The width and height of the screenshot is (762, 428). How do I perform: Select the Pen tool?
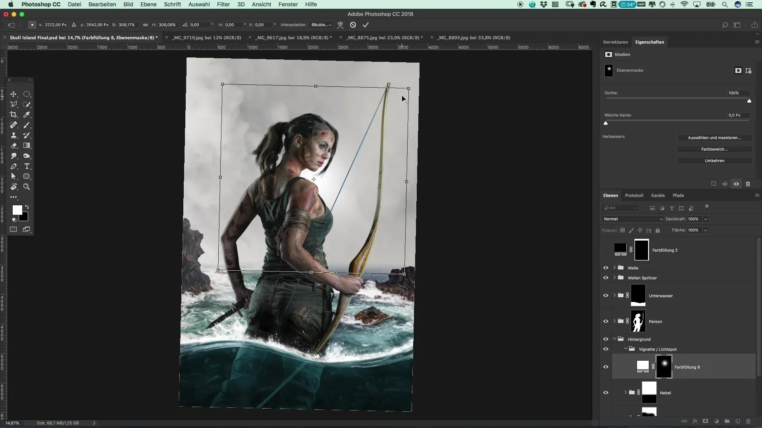pyautogui.click(x=13, y=166)
